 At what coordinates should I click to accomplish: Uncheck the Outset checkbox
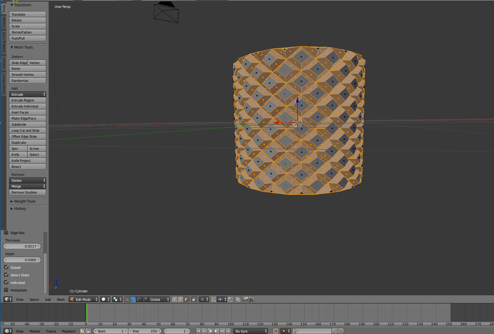coord(6,267)
